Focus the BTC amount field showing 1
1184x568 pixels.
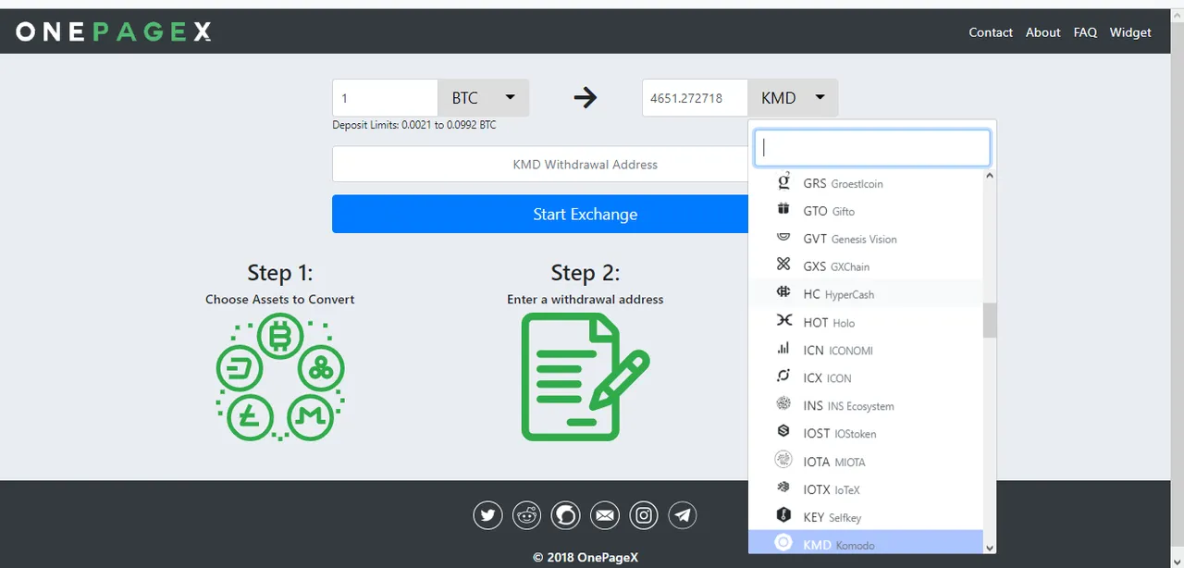[x=385, y=98]
